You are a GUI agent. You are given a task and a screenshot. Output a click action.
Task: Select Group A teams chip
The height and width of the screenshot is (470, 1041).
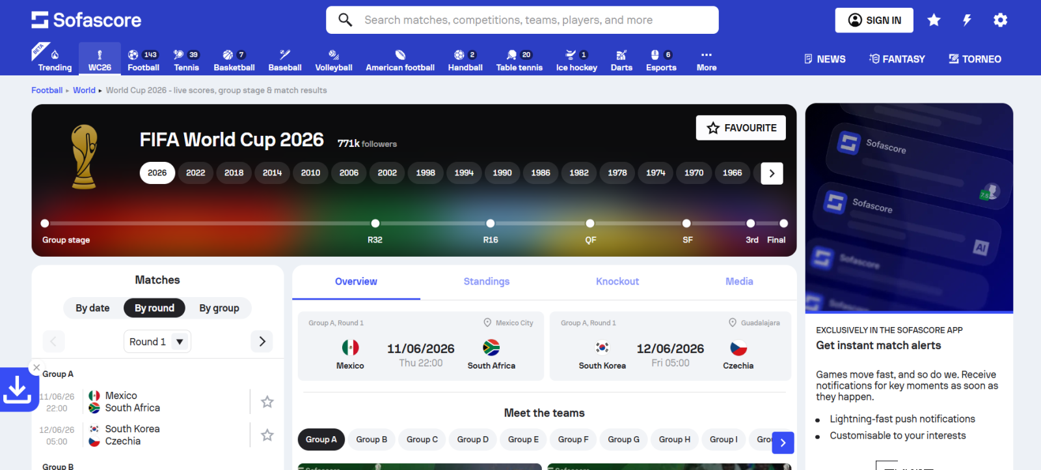click(321, 439)
